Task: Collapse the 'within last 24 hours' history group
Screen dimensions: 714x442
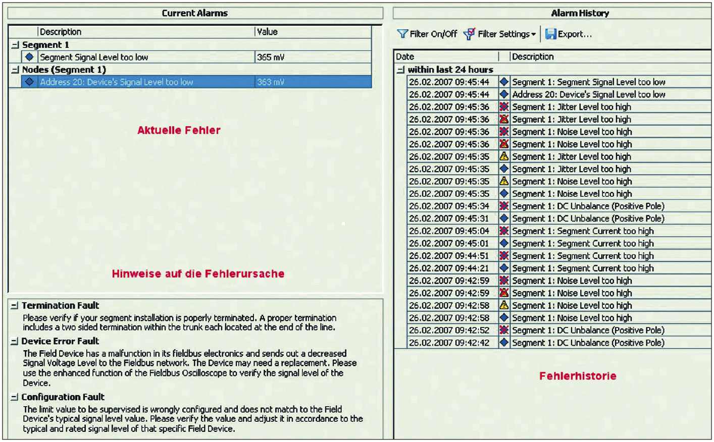Action: [x=401, y=70]
